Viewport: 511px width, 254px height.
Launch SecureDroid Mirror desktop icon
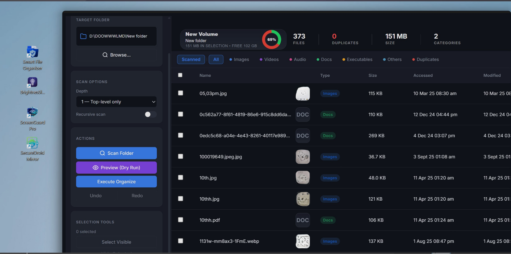click(x=32, y=149)
